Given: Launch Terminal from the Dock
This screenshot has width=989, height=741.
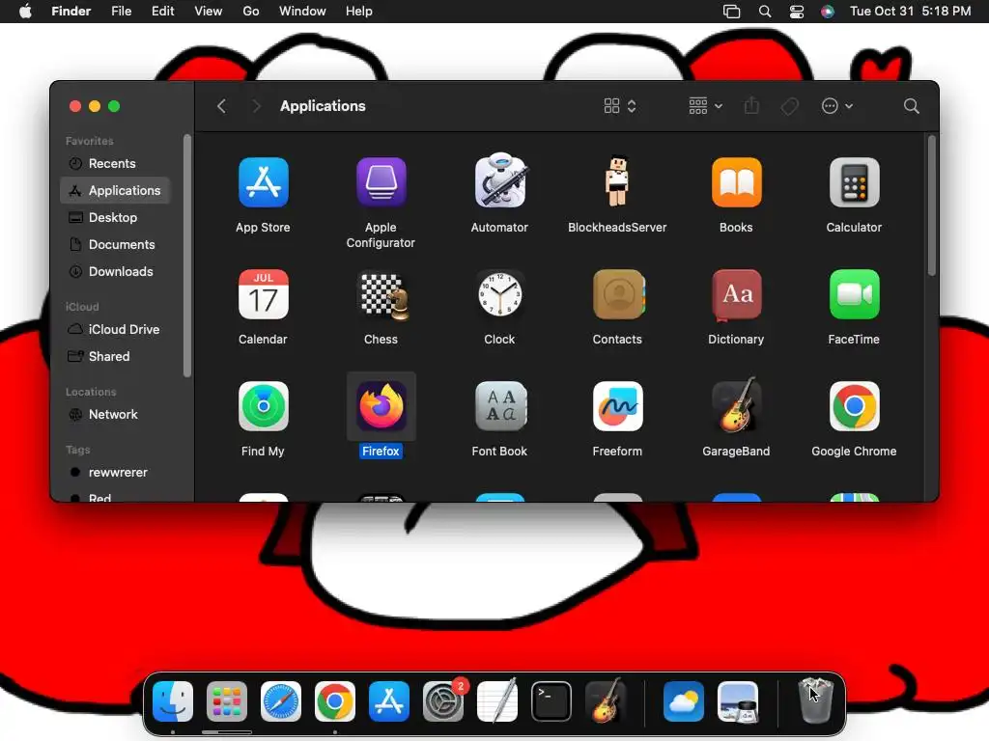Looking at the screenshot, I should pyautogui.click(x=551, y=701).
